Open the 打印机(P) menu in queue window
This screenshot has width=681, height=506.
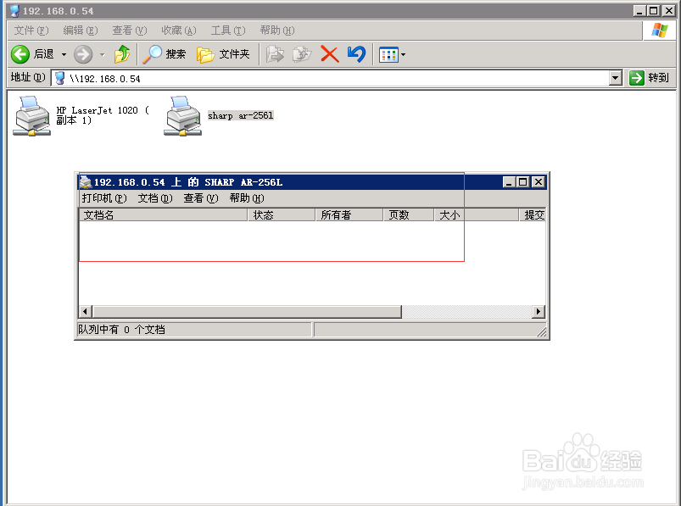(104, 198)
